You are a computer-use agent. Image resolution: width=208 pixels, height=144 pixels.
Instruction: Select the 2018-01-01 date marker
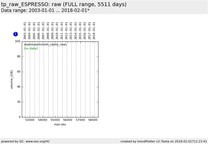[x=94, y=31]
